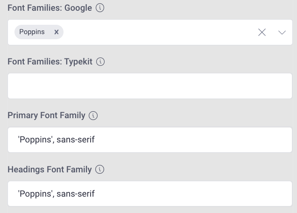The image size is (297, 213).
Task: Show info icon help for Primary Font Family
Action: 93,115
